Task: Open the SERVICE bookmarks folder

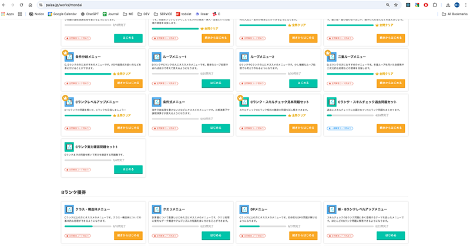Action: pyautogui.click(x=164, y=14)
